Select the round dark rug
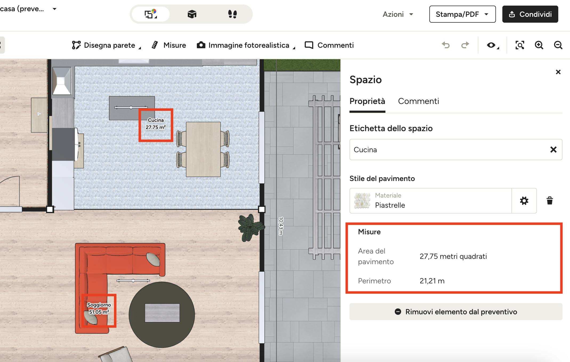 (162, 315)
